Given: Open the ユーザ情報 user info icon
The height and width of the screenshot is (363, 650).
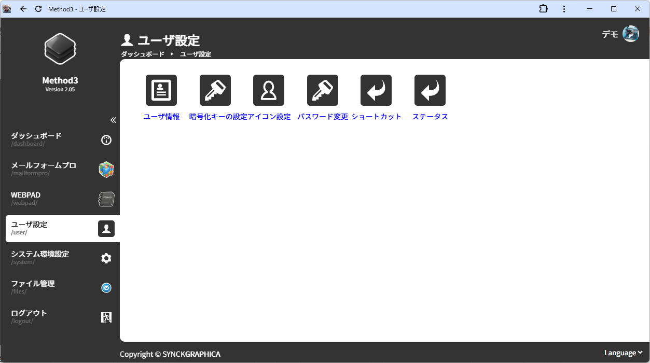Looking at the screenshot, I should pyautogui.click(x=161, y=90).
